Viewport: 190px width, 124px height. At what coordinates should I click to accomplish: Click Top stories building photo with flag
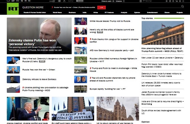point(163,33)
